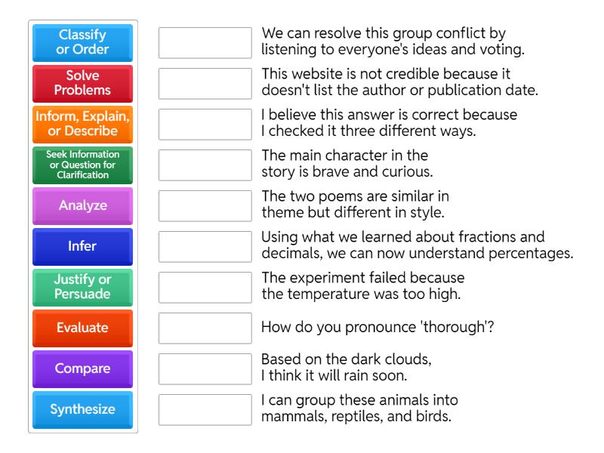Pick the orange 'Evaluate' tile
The image size is (604, 453).
pos(83,328)
